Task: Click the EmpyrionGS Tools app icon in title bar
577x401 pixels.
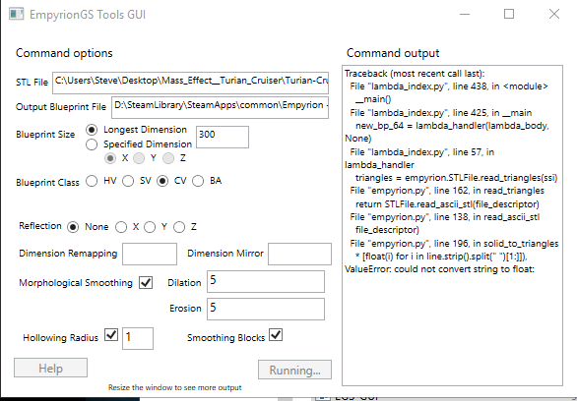Action: pyautogui.click(x=17, y=14)
